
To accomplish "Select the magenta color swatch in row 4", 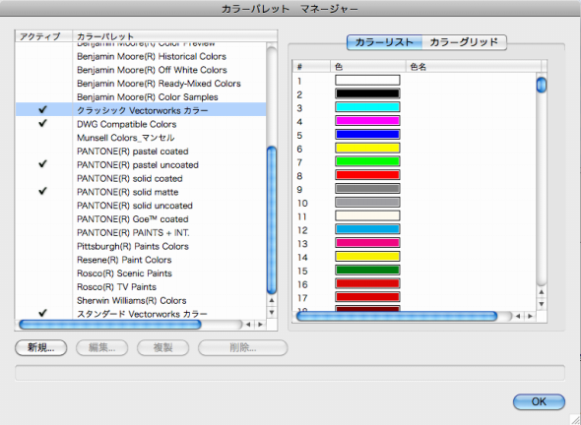I will coord(367,121).
